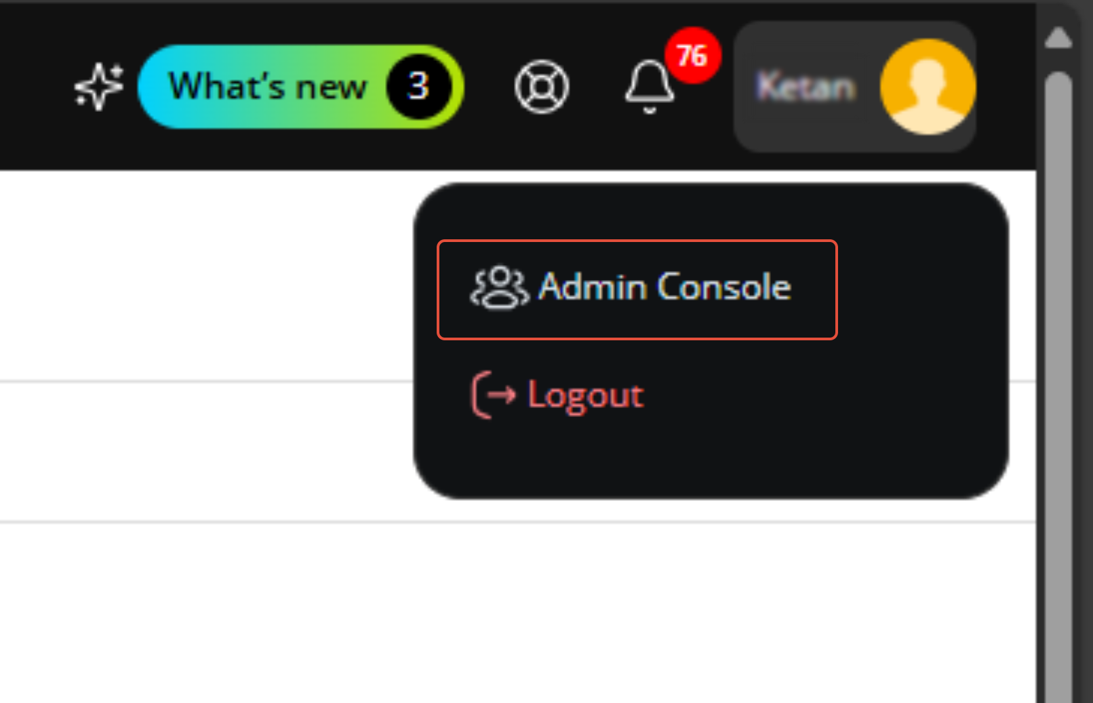1093x703 pixels.
Task: Open the help lifebuoy icon
Action: [541, 87]
